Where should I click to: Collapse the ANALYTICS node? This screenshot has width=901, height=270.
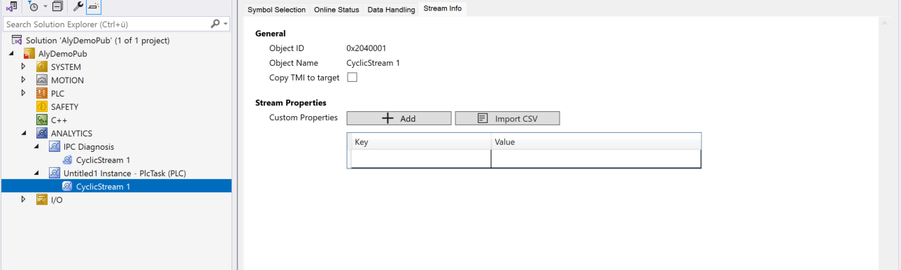coord(24,134)
